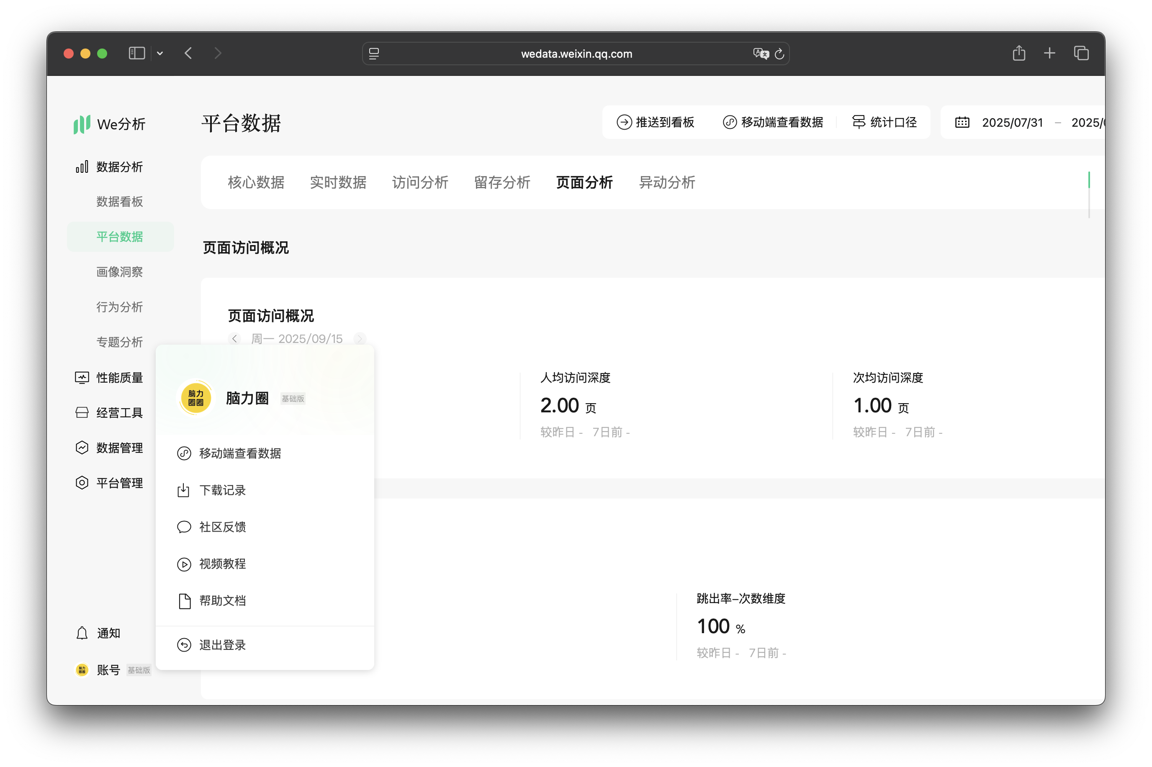Click the calendar date range icon
1152x767 pixels.
pos(962,122)
